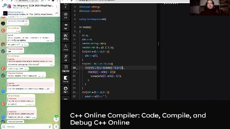Open the group chat avatar

coord(9,6)
